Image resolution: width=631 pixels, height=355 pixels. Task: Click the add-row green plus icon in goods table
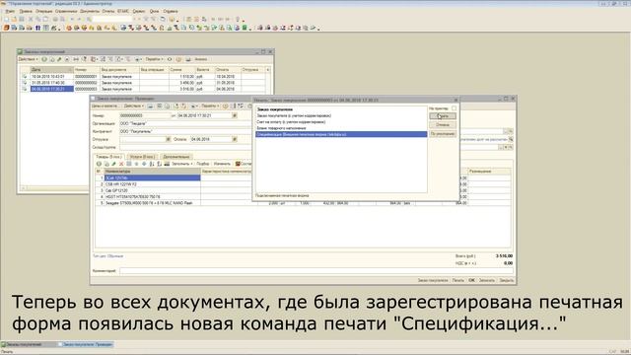pyautogui.click(x=99, y=164)
